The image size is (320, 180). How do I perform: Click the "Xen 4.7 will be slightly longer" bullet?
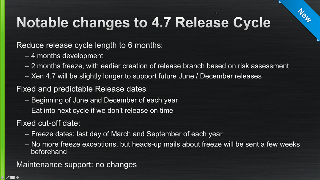click(x=146, y=76)
